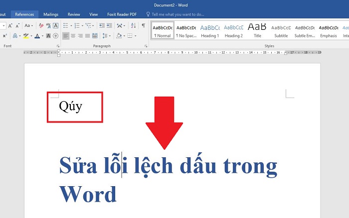
Task: Go to the Review tab
Action: (x=74, y=14)
